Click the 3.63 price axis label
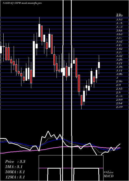Viewport: 129px width, 181px height. [119, 34]
